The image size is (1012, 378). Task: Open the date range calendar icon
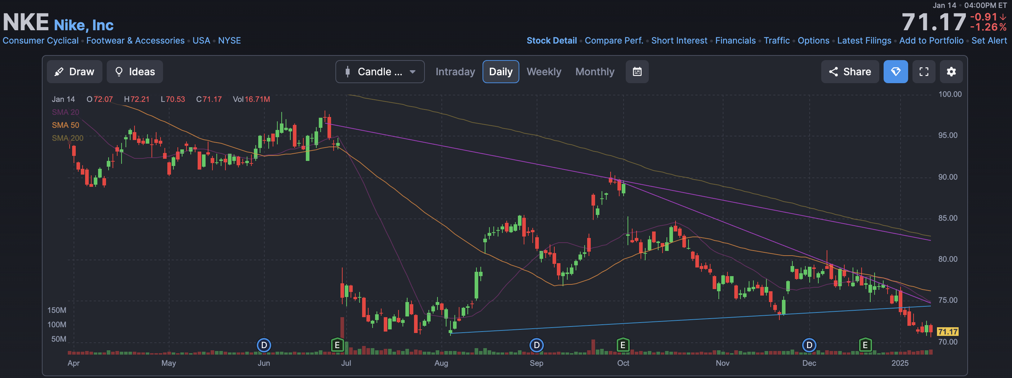point(637,72)
